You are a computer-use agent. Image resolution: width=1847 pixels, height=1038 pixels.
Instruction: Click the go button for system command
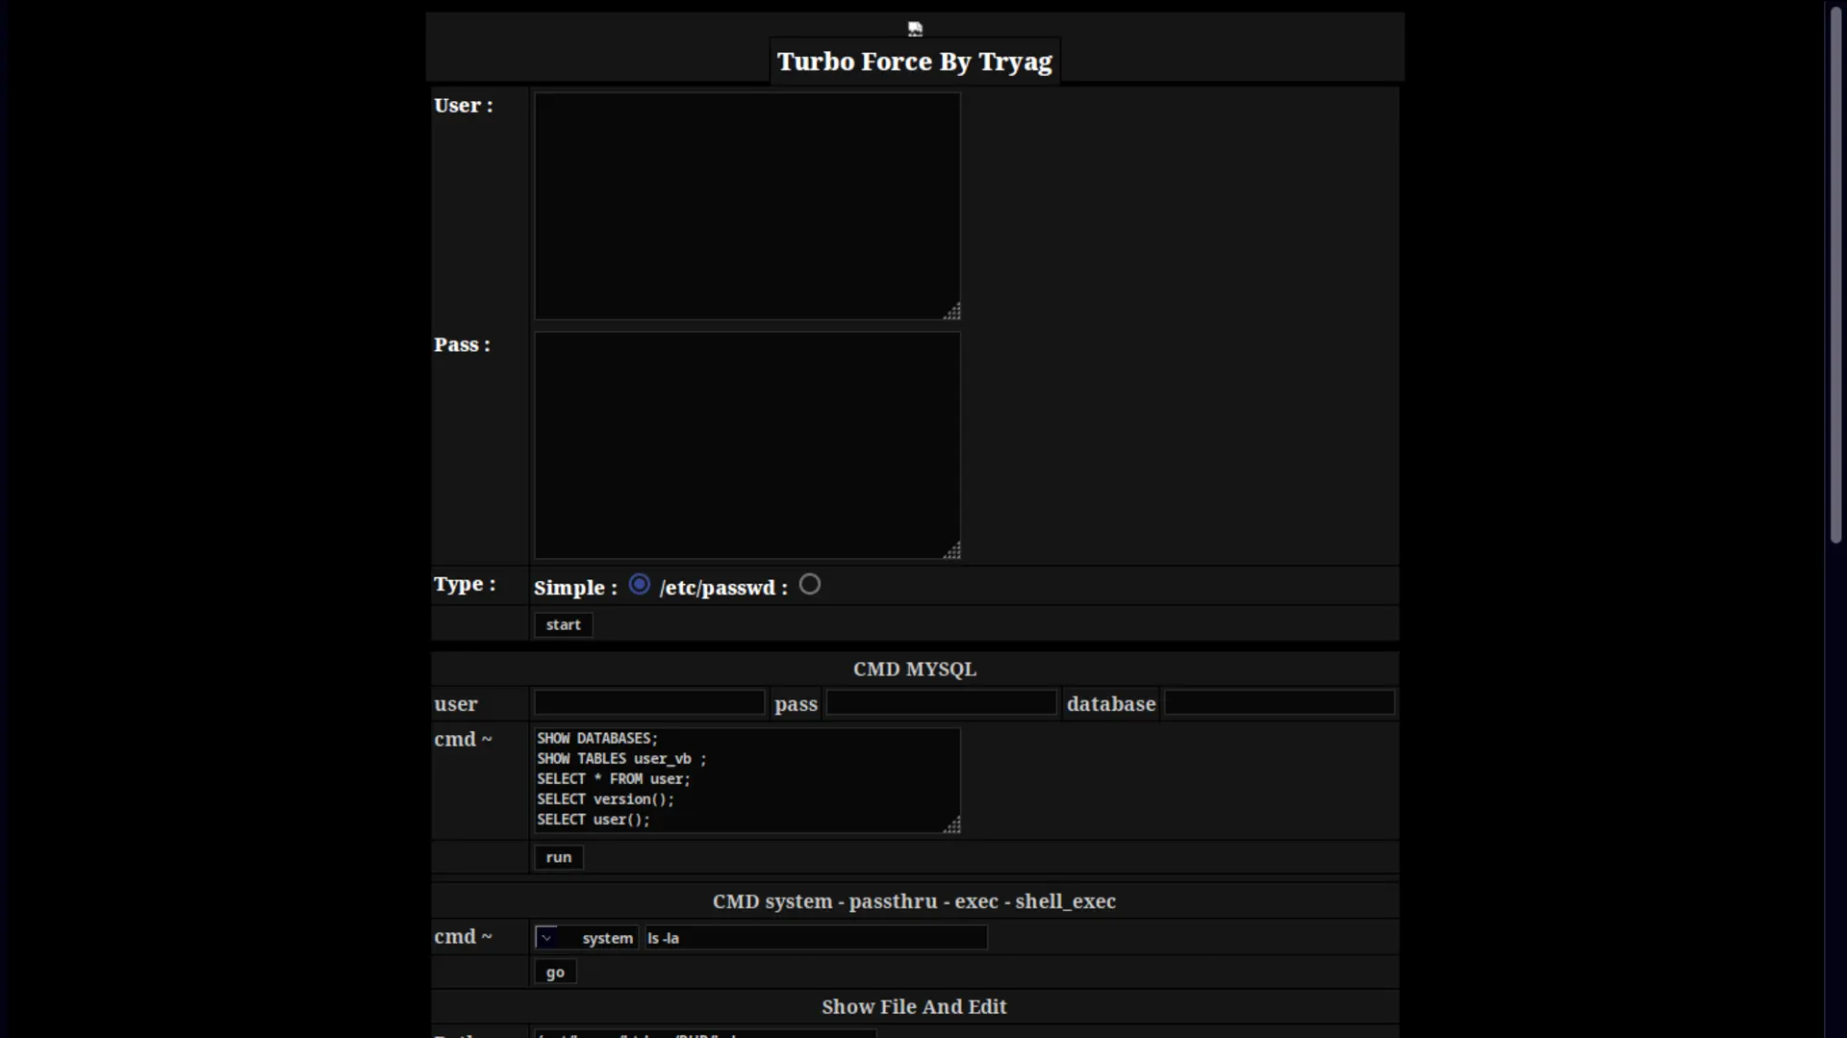tap(555, 972)
